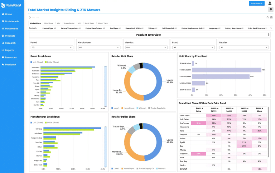Open Home in the sidebar
The width and height of the screenshot is (275, 173).
(7, 14)
